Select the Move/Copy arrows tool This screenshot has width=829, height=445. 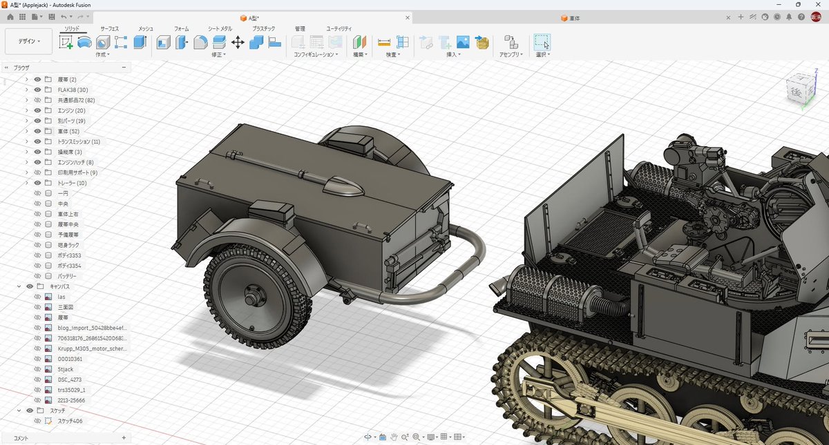238,42
